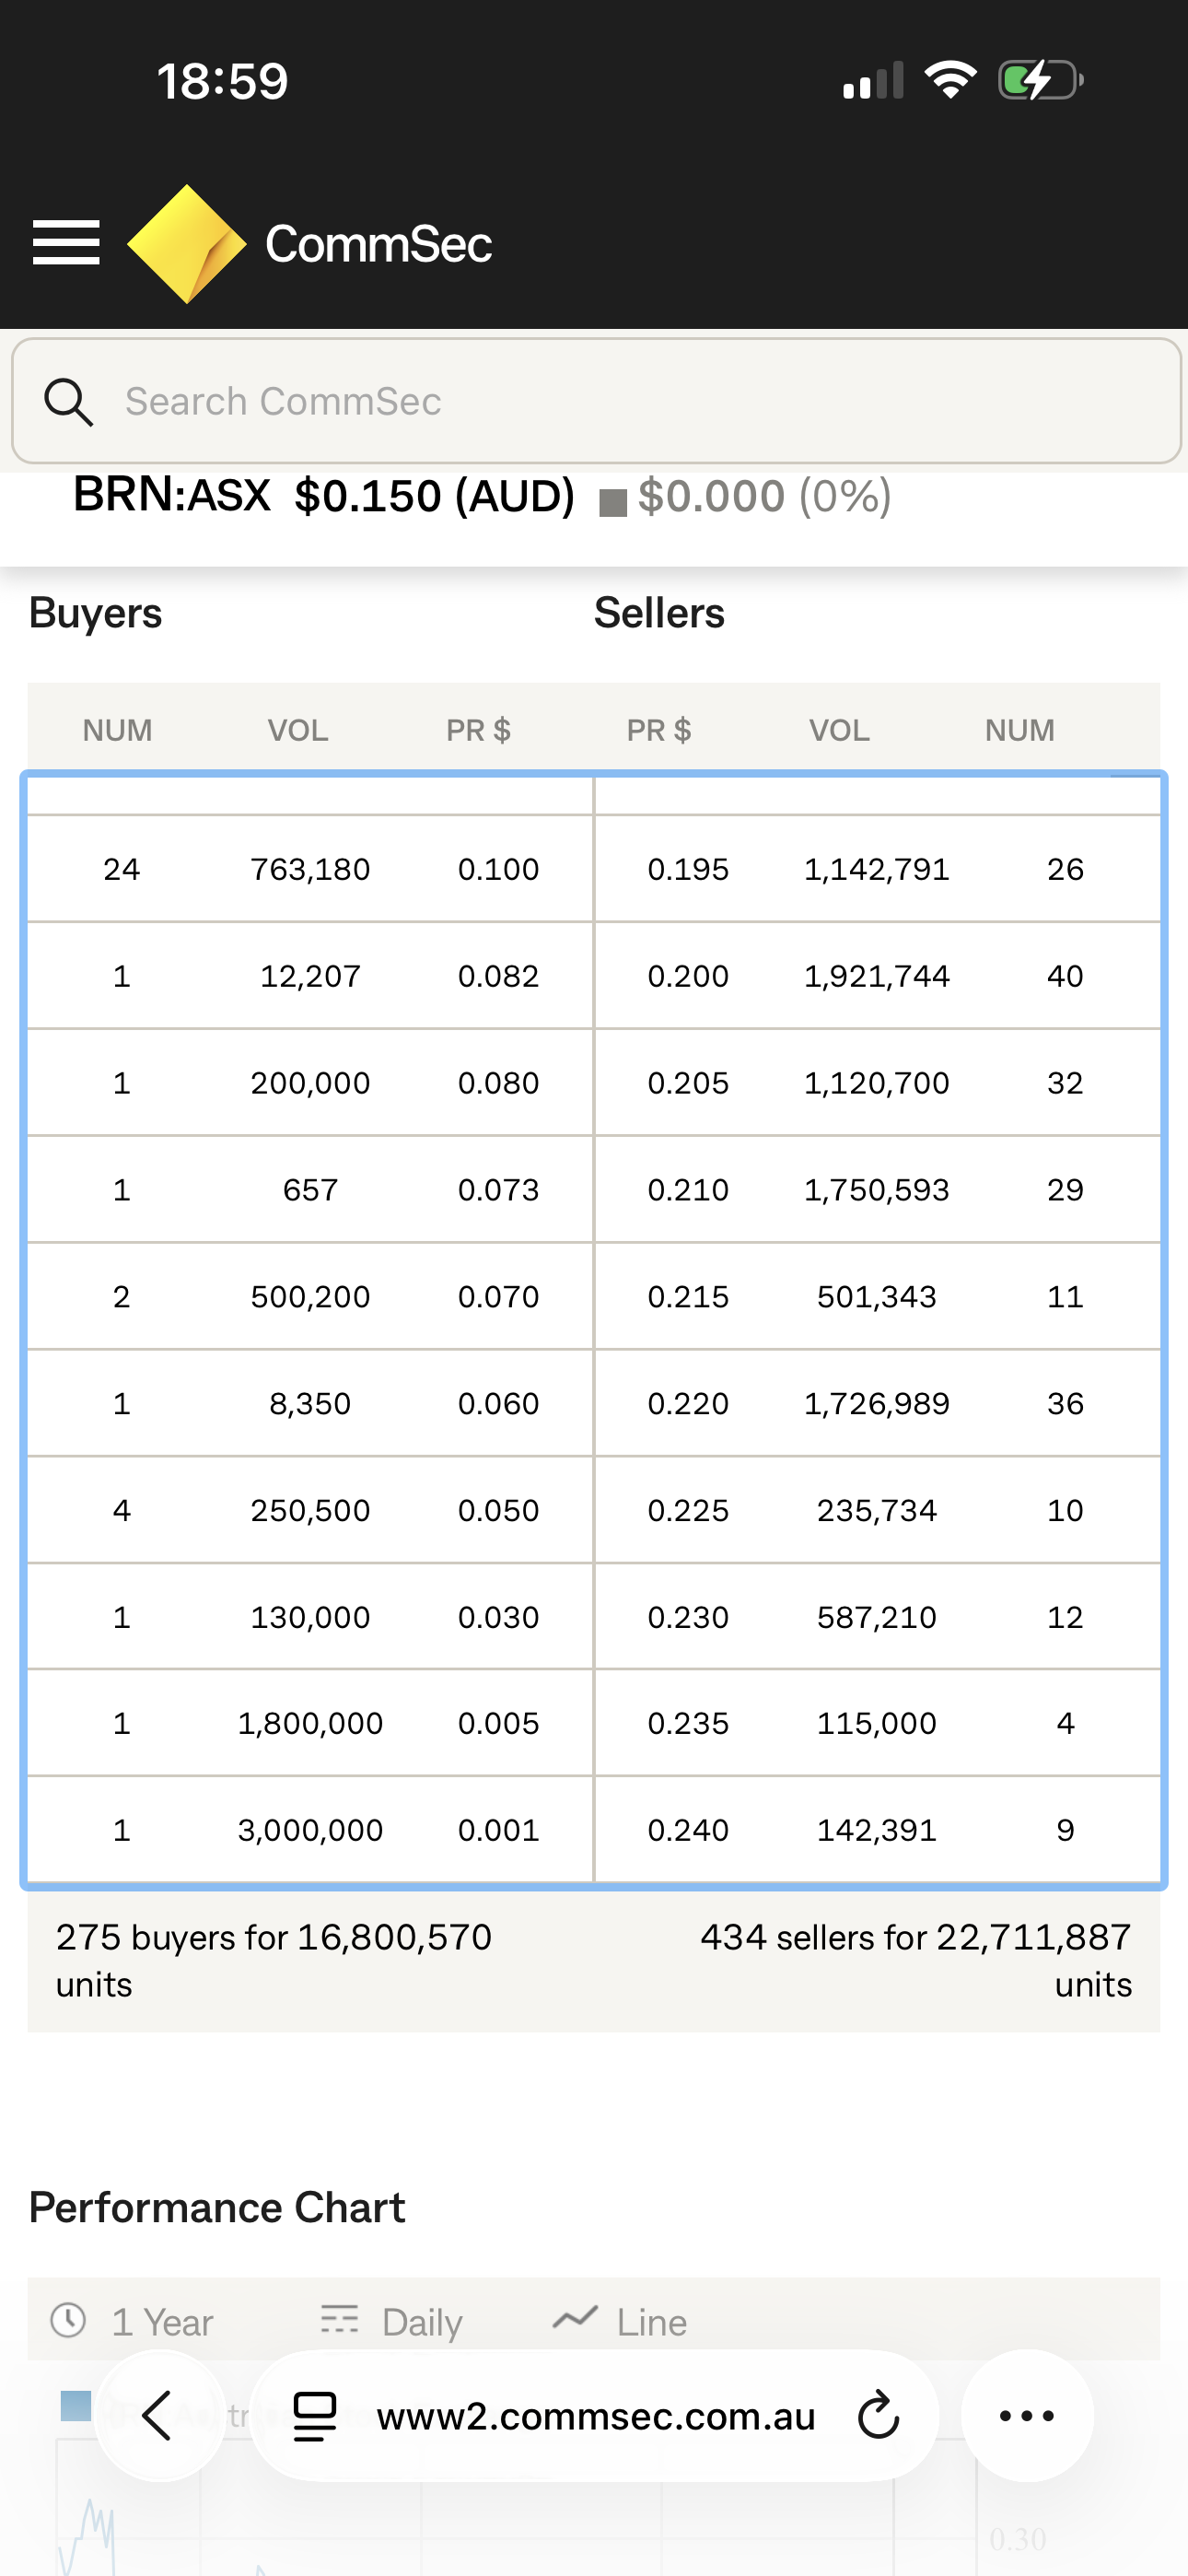Screen dimensions: 1188x2576
Task: Tap the Wi-Fi status icon
Action: 950,80
